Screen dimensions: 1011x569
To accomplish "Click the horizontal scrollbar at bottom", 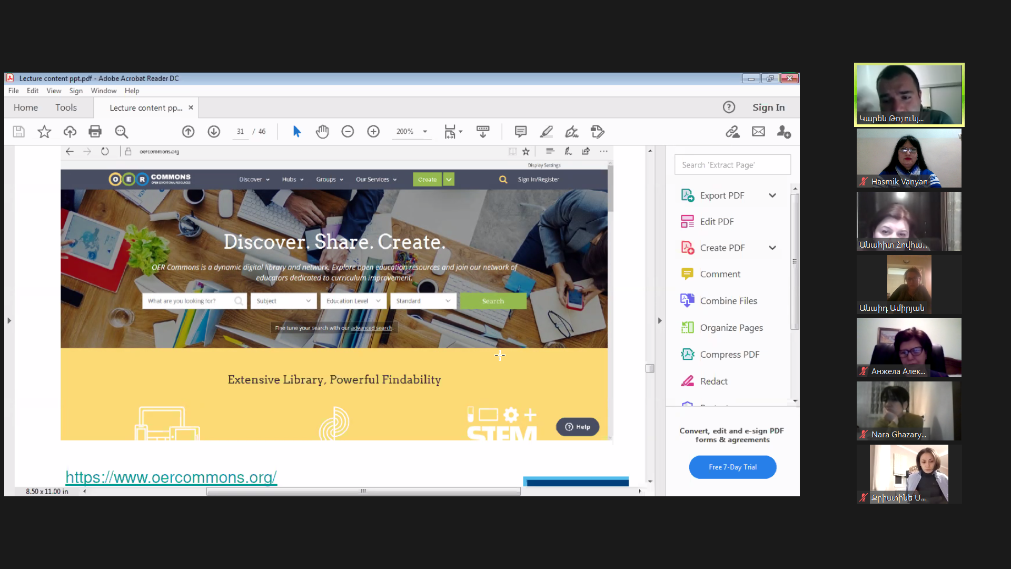I will (x=363, y=492).
